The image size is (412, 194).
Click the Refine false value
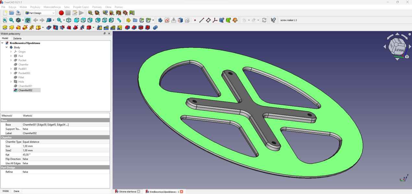click(66, 172)
